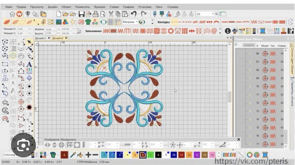Open the Параметры объекта side tab

point(292,92)
